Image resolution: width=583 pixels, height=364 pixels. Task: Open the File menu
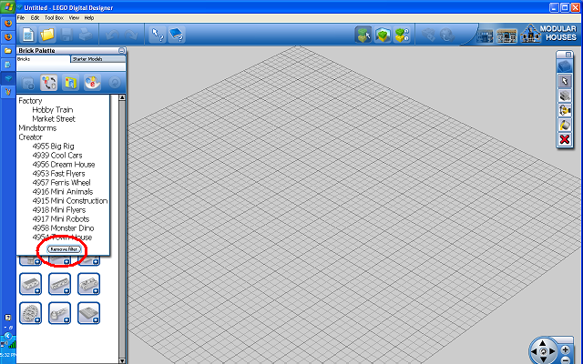(21, 18)
